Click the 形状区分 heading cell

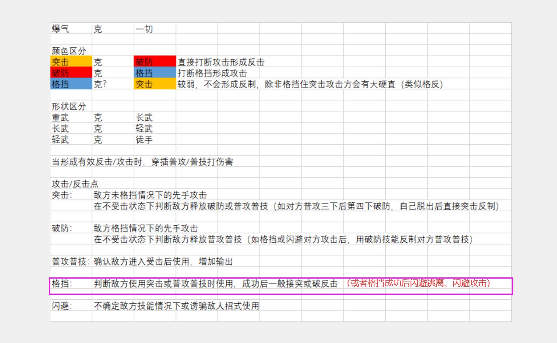(71, 106)
